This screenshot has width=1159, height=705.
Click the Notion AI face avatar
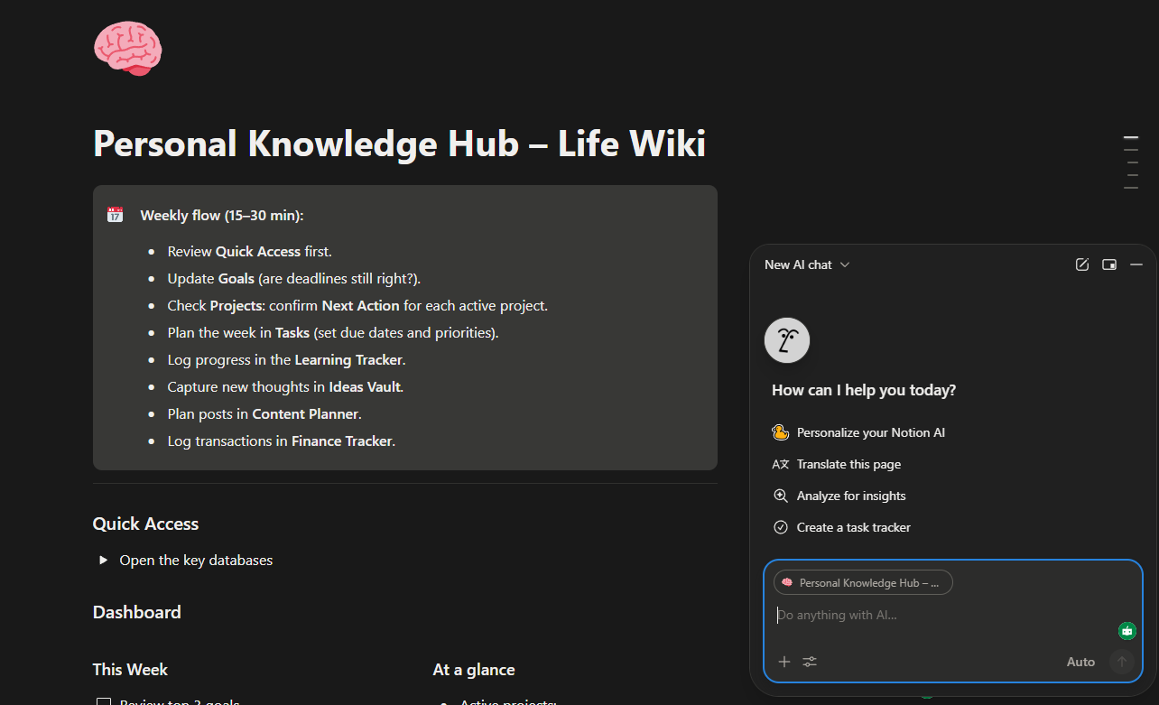tap(787, 340)
